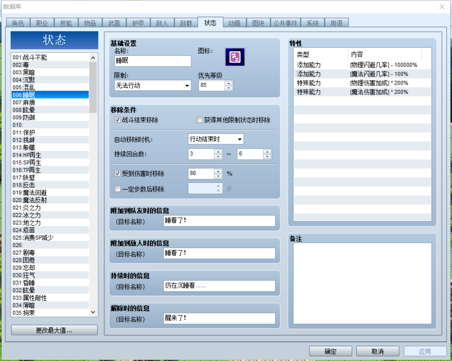Image resolution: width=452 pixels, height=361 pixels.
Task: Increase 优先等级 value with up arrow
Action: coord(228,83)
